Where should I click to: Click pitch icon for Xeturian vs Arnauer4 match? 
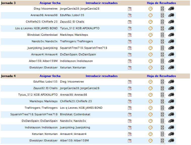point(162,134)
